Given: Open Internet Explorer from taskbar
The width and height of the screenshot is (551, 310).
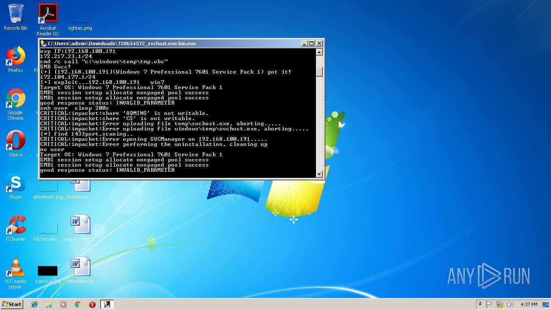Looking at the screenshot, I should (34, 304).
